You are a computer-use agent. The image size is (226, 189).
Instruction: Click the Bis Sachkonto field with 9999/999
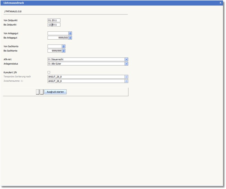click(54, 51)
